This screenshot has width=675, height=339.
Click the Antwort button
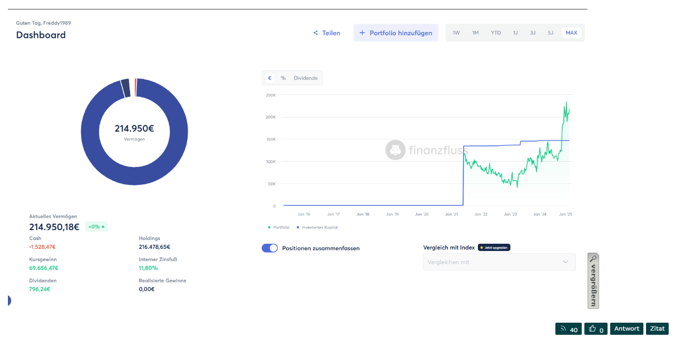pos(627,328)
